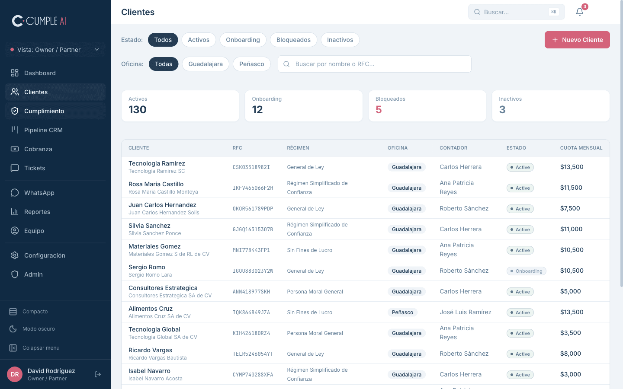Open client Tecnologia Ramirez
This screenshot has height=389, width=623.
157,163
